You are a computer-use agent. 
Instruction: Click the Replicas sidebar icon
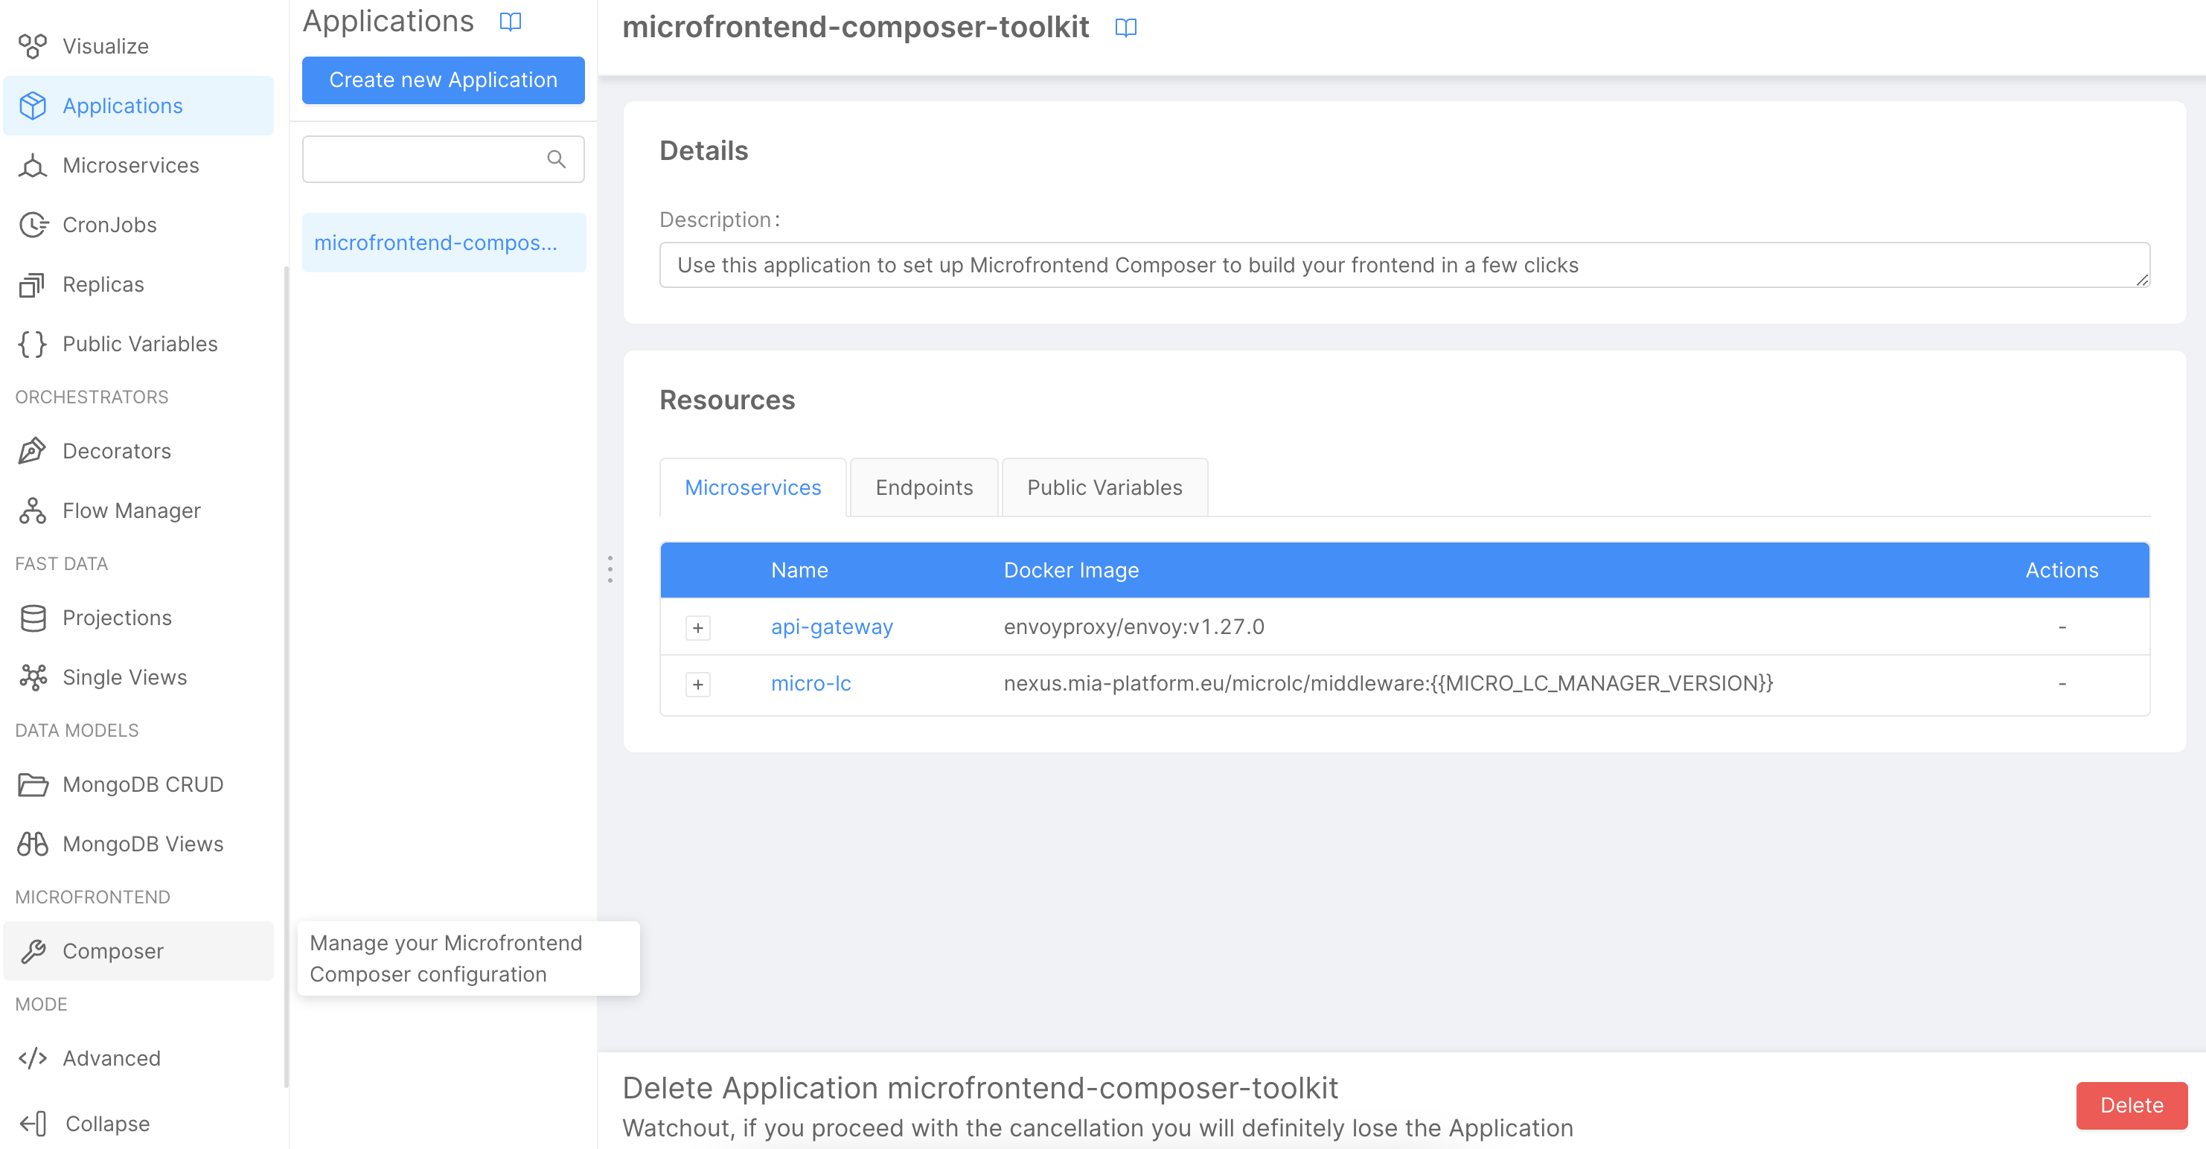(x=33, y=284)
